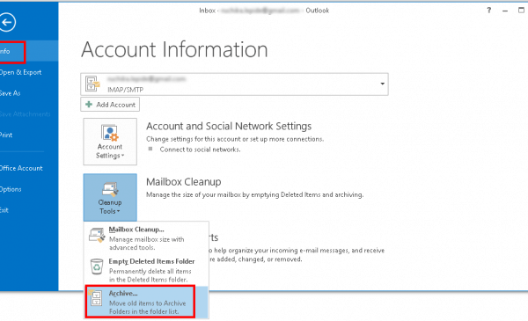
Task: Open Connect to social networks link
Action: pos(200,150)
